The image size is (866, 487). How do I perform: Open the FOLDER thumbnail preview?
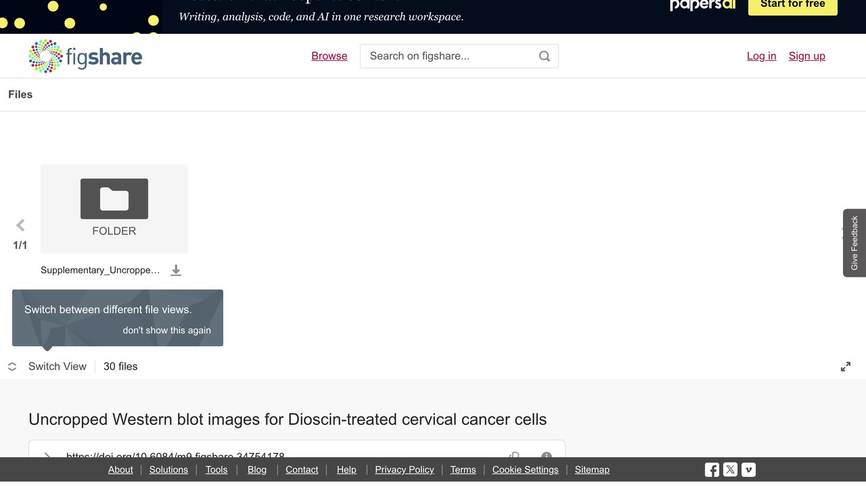[114, 208]
